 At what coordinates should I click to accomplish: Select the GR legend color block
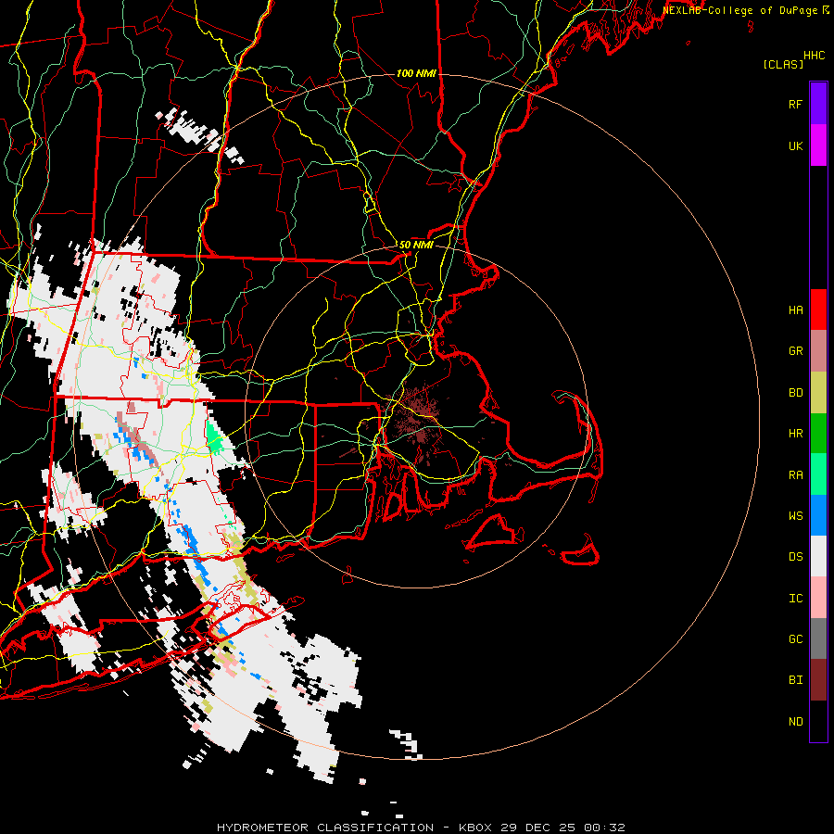click(818, 351)
